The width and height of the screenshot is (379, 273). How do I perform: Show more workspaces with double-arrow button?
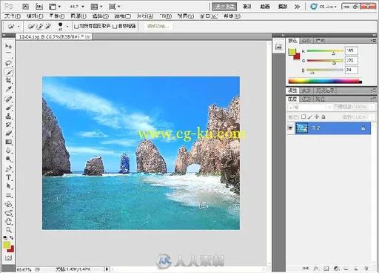pos(298,7)
